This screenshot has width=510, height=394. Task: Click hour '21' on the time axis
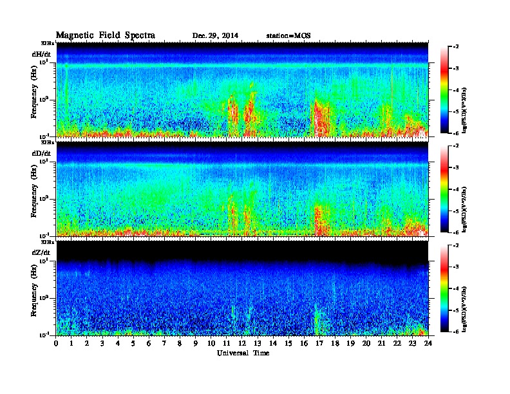click(381, 344)
